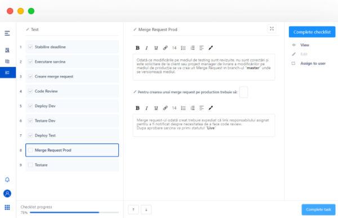Toggle Italic in the first editor toolbar
The image size is (338, 218).
tap(146, 48)
